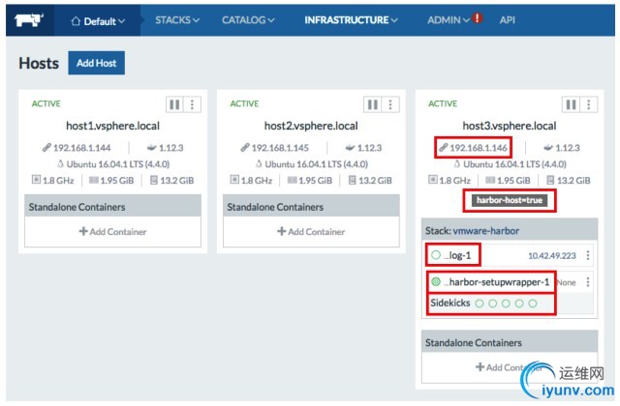This screenshot has height=406, width=620.
Task: Click ACTIVE status on host3
Action: pyautogui.click(x=443, y=103)
